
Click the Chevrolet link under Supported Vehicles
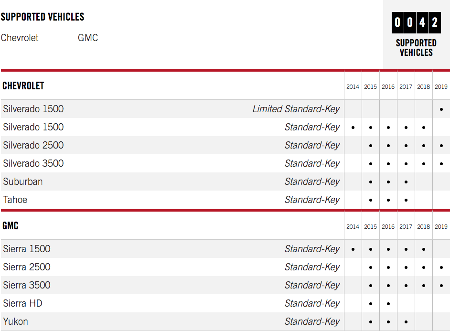[x=20, y=38]
